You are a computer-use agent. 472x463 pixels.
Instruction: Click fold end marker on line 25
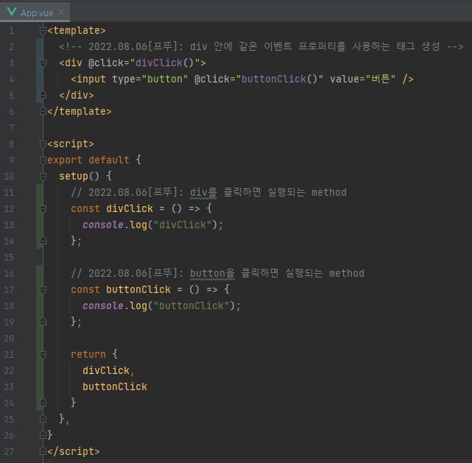point(43,419)
